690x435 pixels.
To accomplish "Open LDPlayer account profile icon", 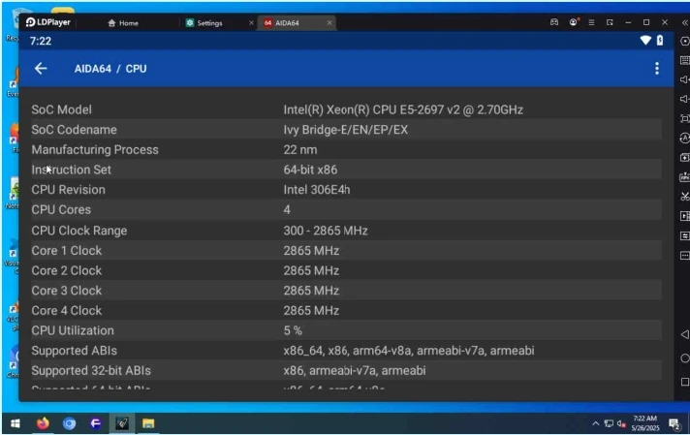I will [x=574, y=22].
